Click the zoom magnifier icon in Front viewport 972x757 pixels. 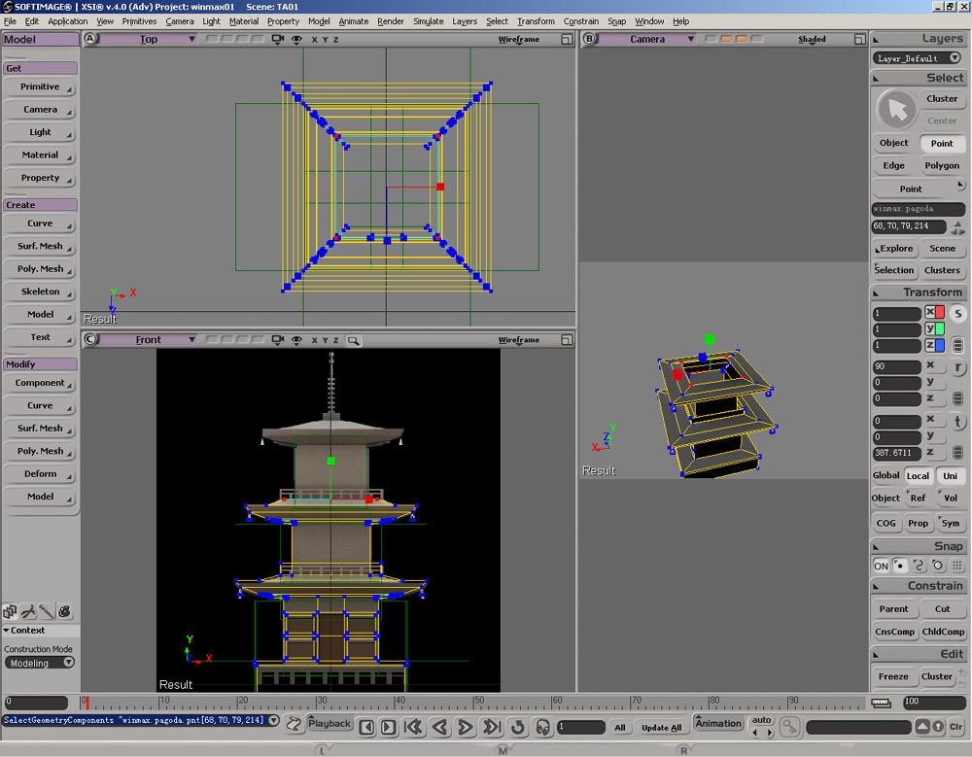click(354, 340)
